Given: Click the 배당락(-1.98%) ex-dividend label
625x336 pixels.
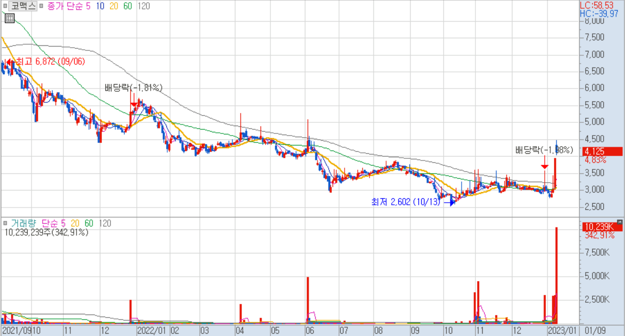Looking at the screenshot, I should pos(544,149).
